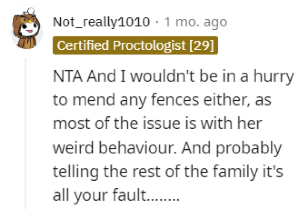Click the phrase 'I wouldn't be in a'
Screen dimensions: 299x209
point(185,76)
